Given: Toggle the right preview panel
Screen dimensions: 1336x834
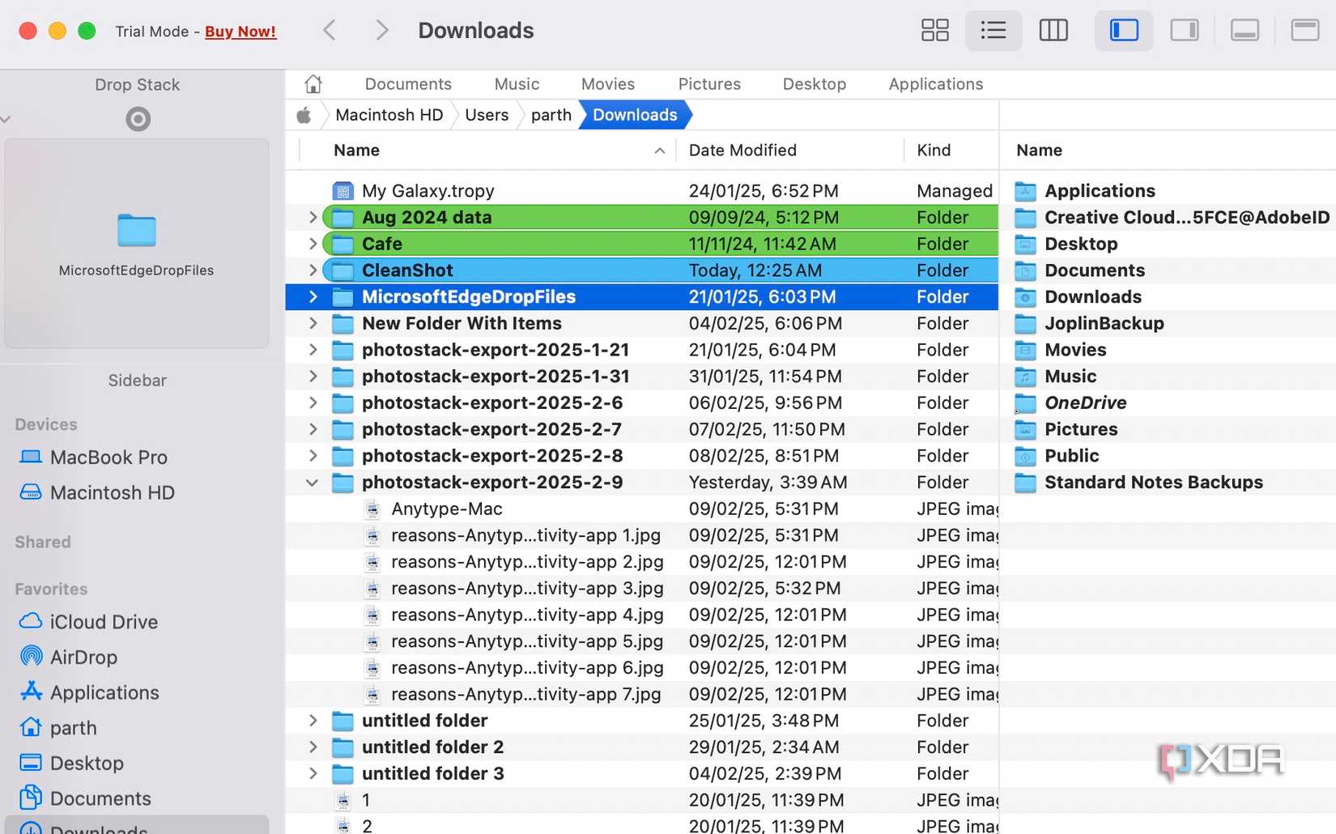Looking at the screenshot, I should (x=1185, y=30).
